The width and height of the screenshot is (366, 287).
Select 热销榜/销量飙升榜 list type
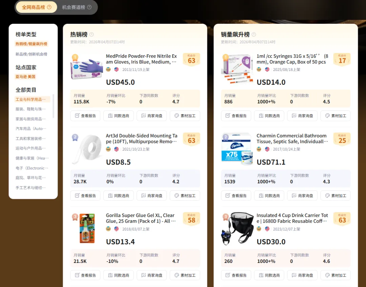click(x=31, y=44)
